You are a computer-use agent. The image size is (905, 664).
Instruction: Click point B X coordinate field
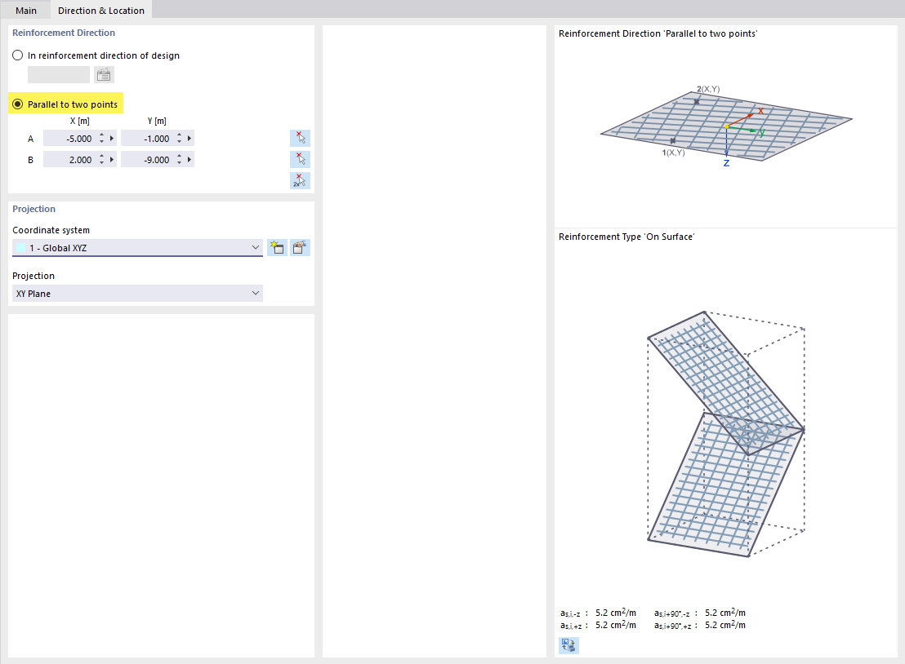tap(69, 160)
